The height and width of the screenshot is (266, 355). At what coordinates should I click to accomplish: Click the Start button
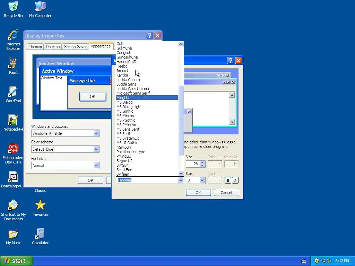(x=17, y=261)
